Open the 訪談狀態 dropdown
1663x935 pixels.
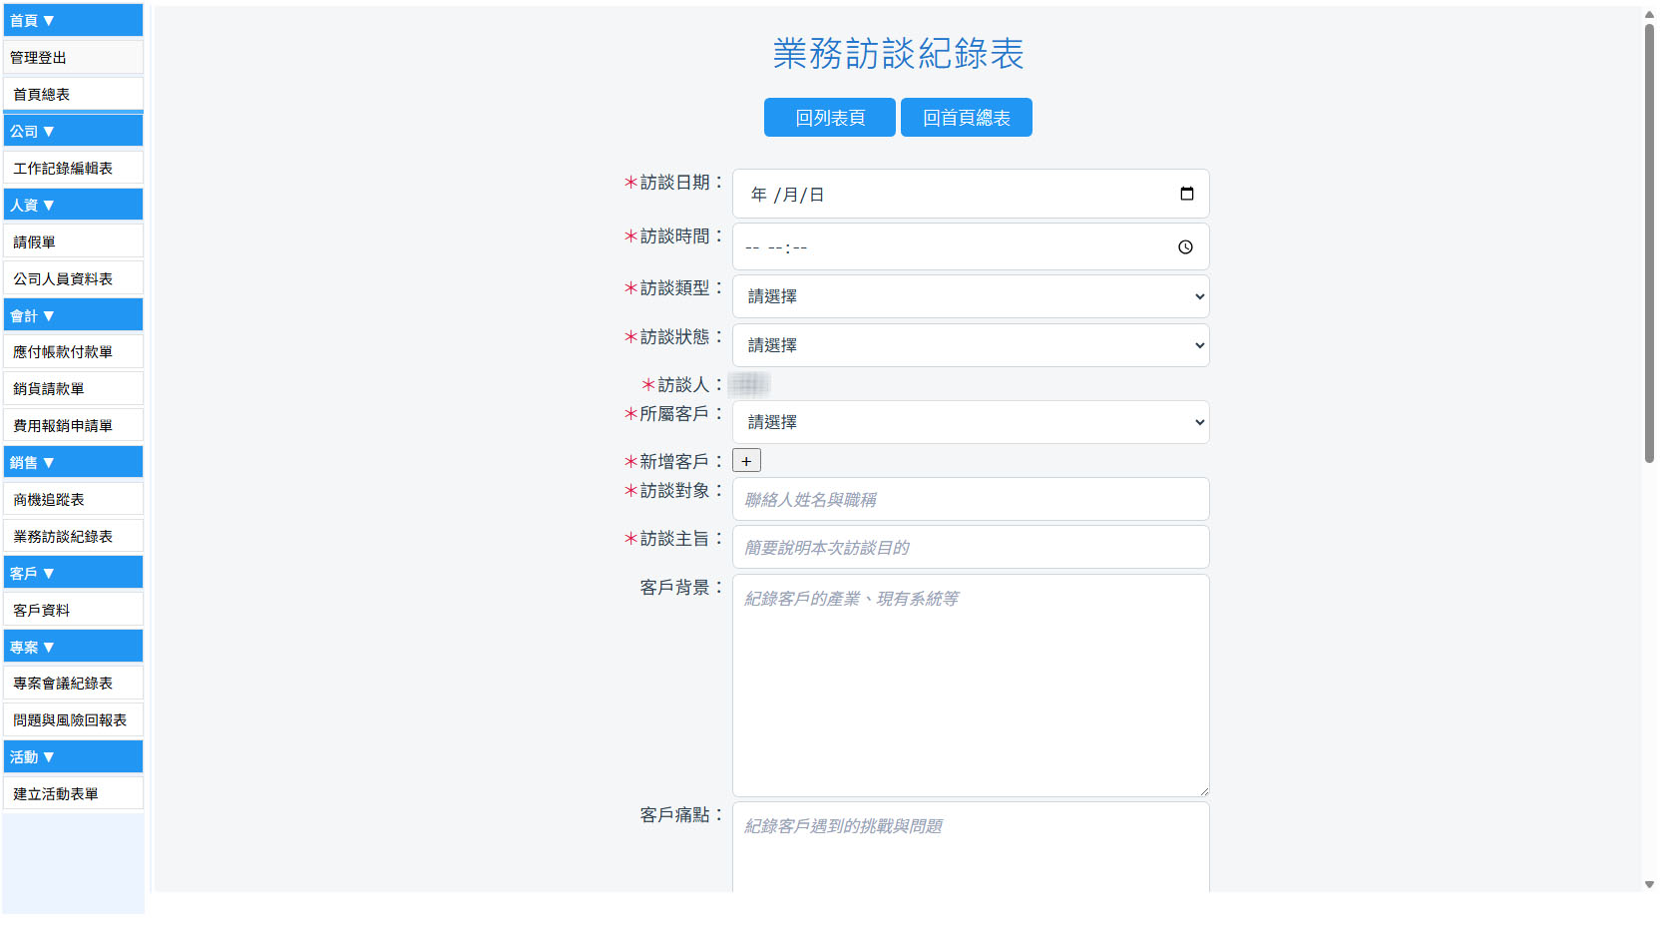971,345
